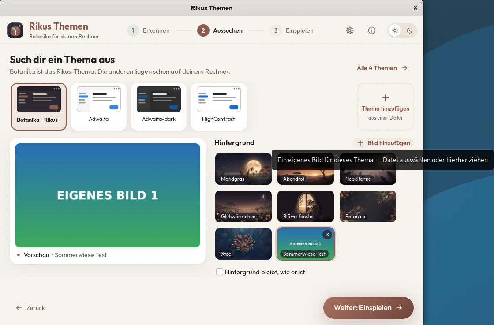The height and width of the screenshot is (325, 494).
Task: Pick the Mondgras background thumbnail
Action: tap(243, 169)
